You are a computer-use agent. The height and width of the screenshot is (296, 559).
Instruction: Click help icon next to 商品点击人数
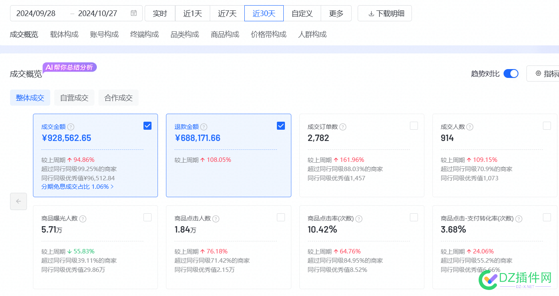coord(216,219)
